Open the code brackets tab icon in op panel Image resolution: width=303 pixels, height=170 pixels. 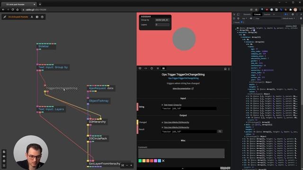click(146, 68)
